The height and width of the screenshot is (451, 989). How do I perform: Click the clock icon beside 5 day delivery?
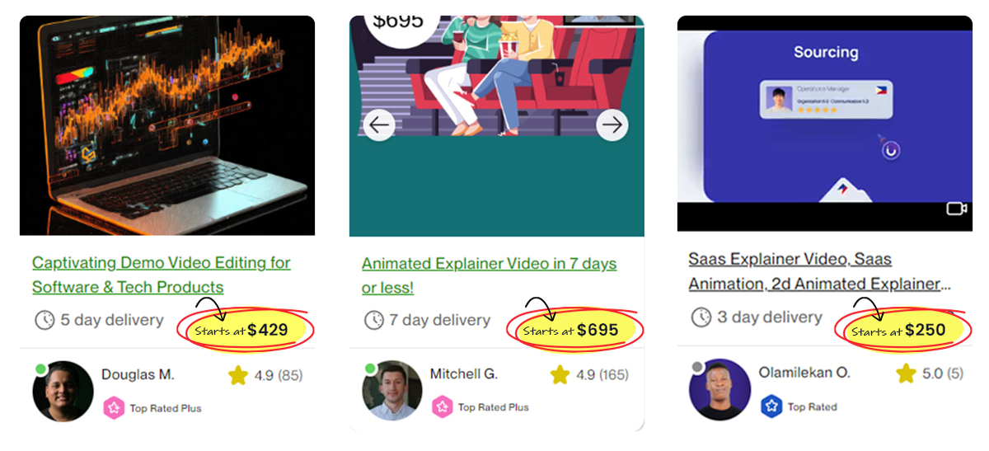44,320
